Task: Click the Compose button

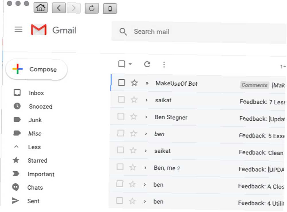Action: pyautogui.click(x=37, y=69)
